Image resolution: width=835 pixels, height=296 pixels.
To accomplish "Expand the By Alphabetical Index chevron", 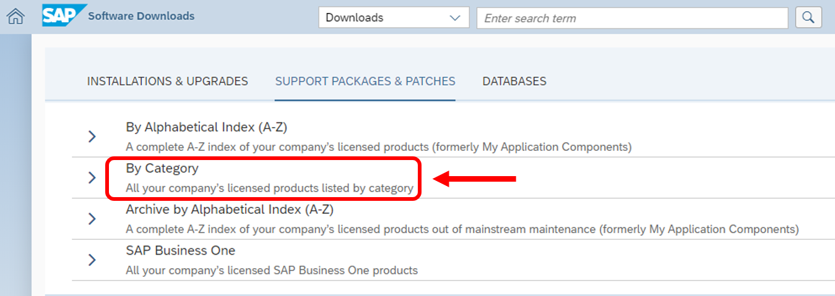I will (92, 137).
